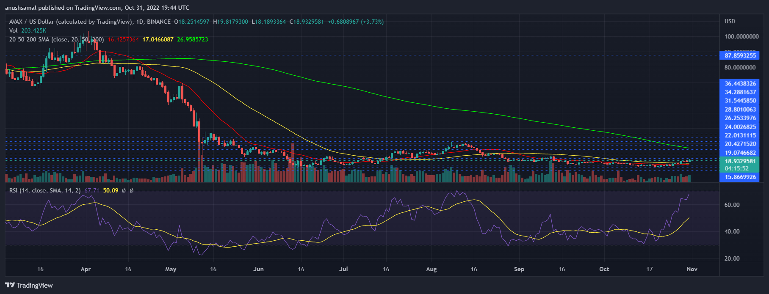
Task: Select the 19.0746682 price level label
Action: click(740, 153)
